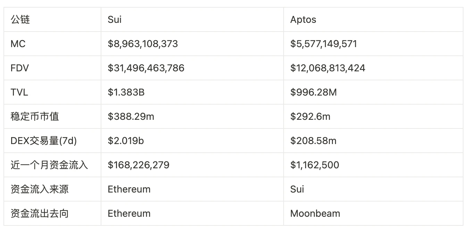Click Aptos FDV value $12,068,813,424

point(328,68)
